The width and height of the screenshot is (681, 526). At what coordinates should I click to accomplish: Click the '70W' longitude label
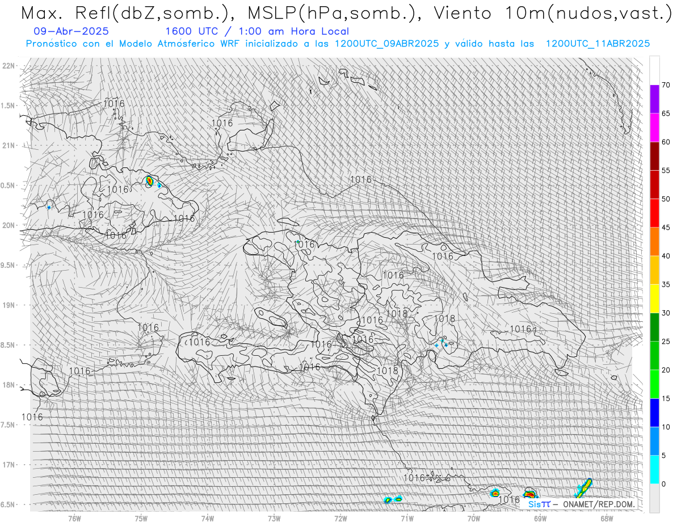tap(474, 517)
